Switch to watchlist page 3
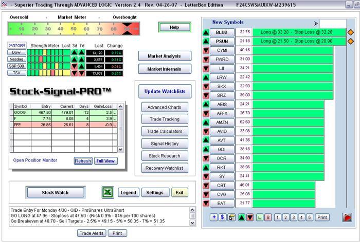The width and height of the screenshot is (360, 242). click(293, 217)
